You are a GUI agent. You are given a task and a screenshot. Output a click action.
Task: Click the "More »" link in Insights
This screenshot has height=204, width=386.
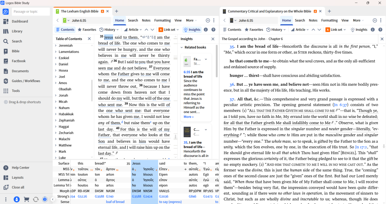coord(188,117)
